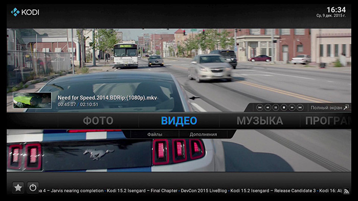Open the Файлы submenu item
This screenshot has height=201, width=358.
pyautogui.click(x=155, y=134)
